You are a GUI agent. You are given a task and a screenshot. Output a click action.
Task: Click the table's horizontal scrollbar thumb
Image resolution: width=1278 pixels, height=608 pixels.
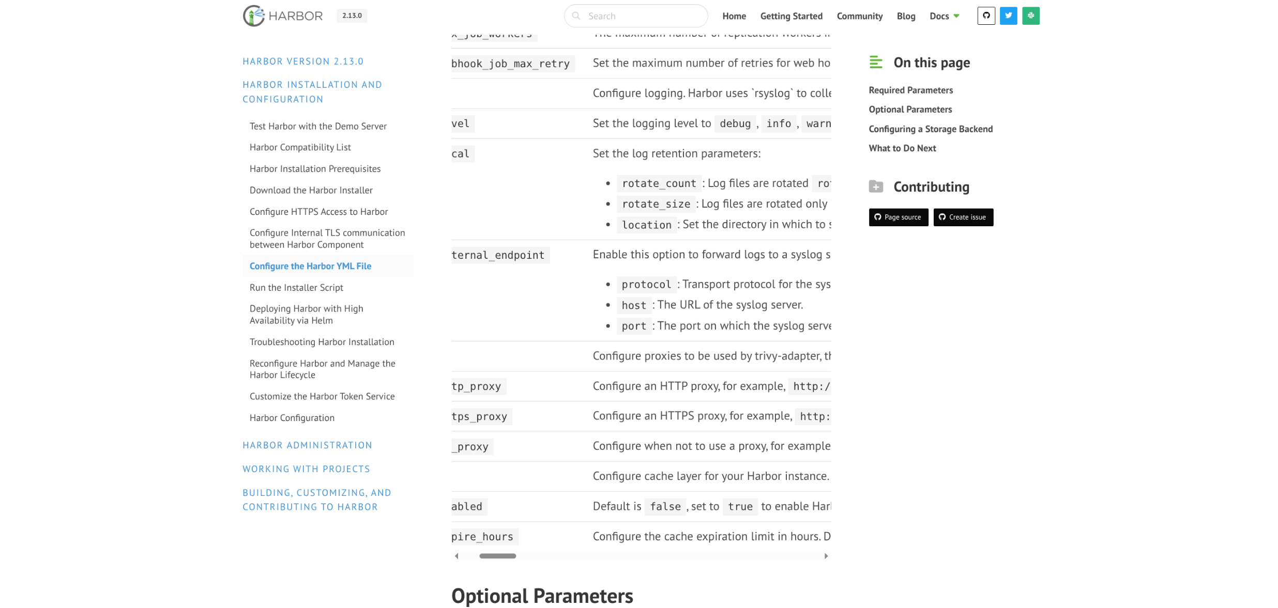(x=497, y=556)
